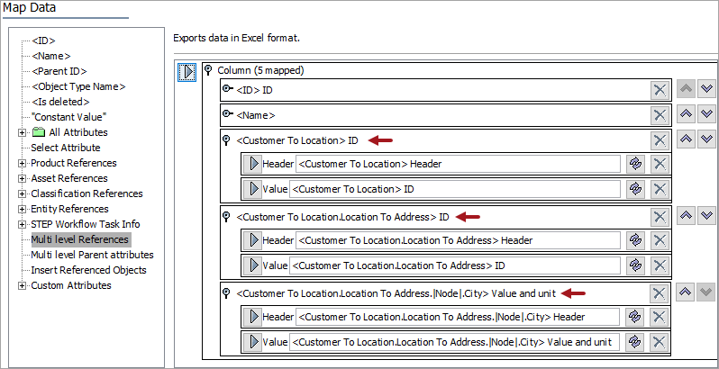Click the Location To Address ID value field

454,265
